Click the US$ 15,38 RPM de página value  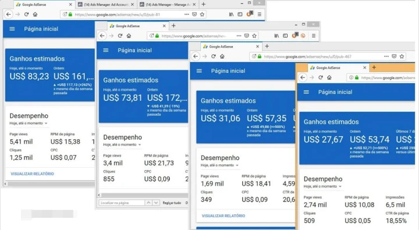[65, 141]
